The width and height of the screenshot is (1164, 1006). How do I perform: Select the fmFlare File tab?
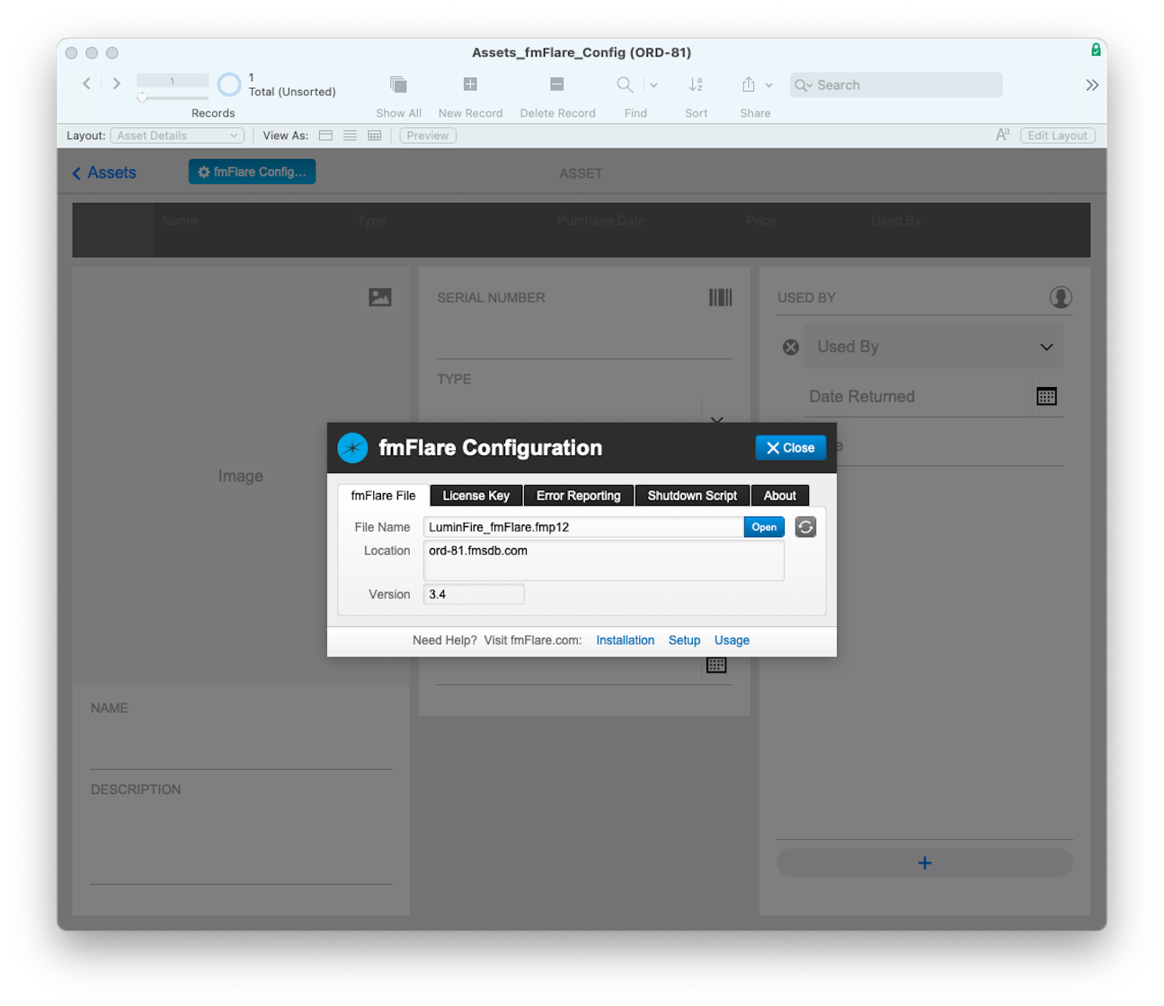[383, 496]
